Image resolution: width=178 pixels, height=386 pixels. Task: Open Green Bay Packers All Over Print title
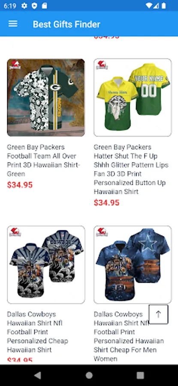(44, 160)
